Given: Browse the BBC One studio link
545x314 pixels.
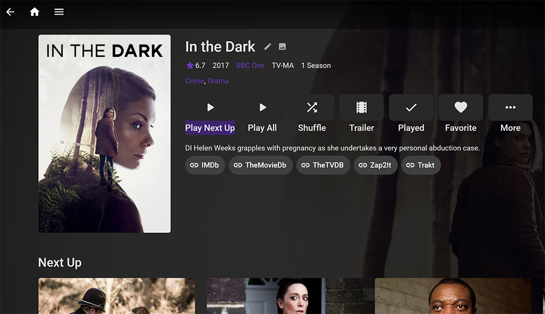Looking at the screenshot, I should [250, 65].
